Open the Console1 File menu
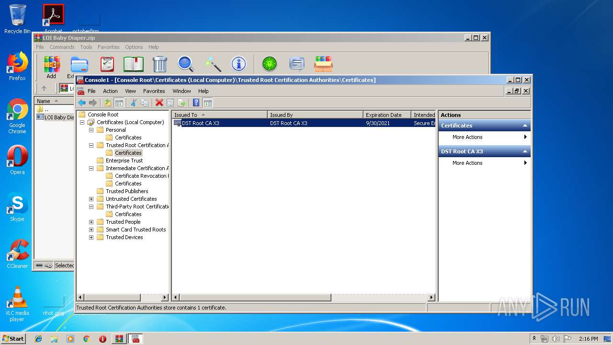This screenshot has height=345, width=613. coord(91,91)
